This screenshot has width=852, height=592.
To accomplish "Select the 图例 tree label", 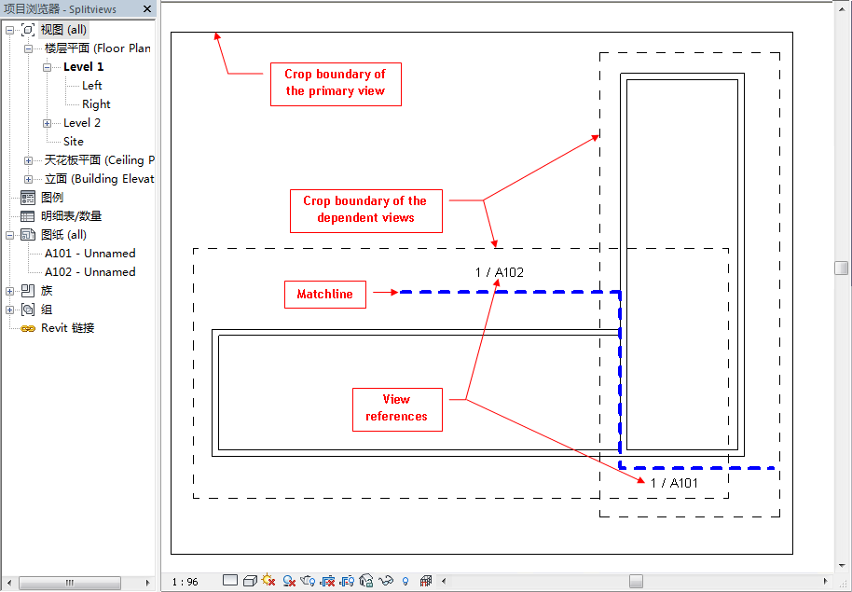I will coord(52,198).
